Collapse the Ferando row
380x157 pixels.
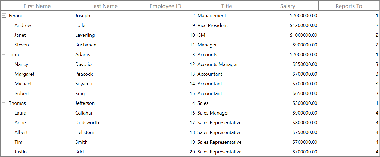tap(4, 16)
